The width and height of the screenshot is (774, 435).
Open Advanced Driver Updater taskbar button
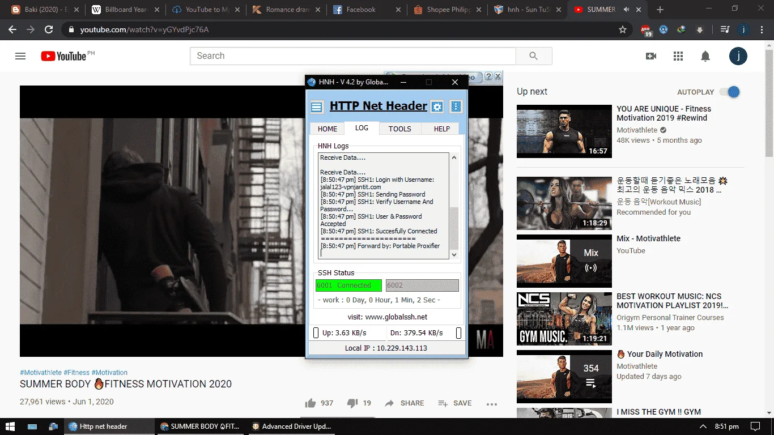[293, 427]
